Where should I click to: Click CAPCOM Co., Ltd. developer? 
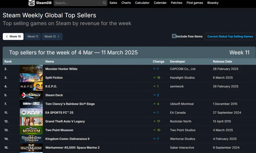[x=183, y=69]
